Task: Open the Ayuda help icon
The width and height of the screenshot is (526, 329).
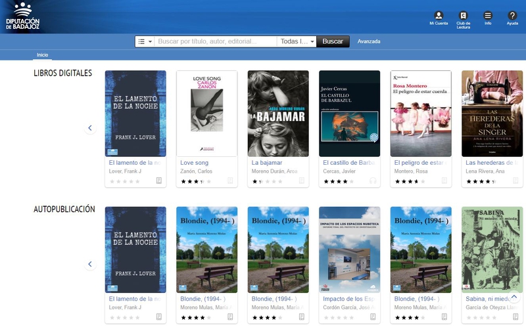Action: coord(512,18)
